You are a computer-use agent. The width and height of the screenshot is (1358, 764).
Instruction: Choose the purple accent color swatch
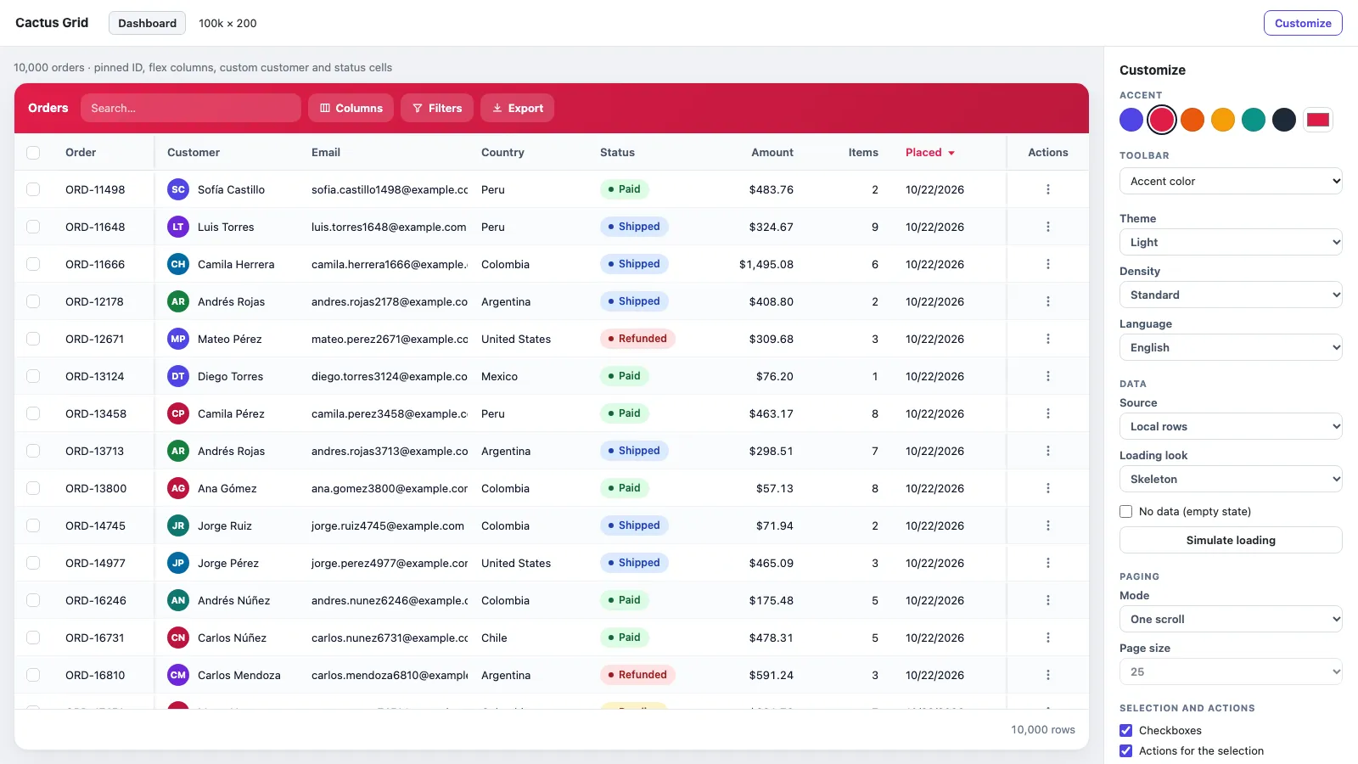(1131, 120)
